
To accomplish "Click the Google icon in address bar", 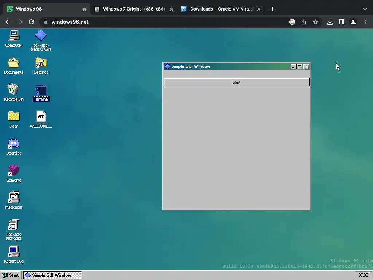I will pyautogui.click(x=292, y=22).
